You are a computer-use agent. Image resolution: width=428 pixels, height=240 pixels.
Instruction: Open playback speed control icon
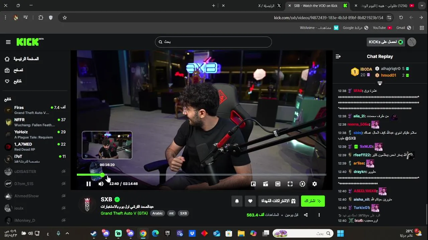tap(302, 184)
